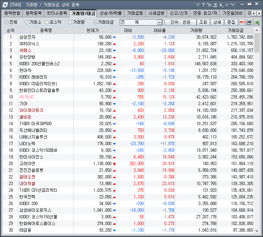The image size is (263, 237).
Task: Click the 현재가 column header
Action: click(x=93, y=30)
